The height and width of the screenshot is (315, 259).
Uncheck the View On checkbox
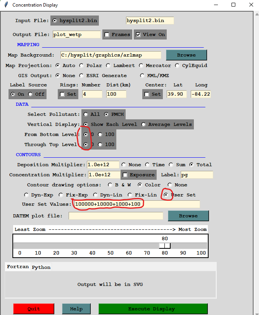(138, 34)
